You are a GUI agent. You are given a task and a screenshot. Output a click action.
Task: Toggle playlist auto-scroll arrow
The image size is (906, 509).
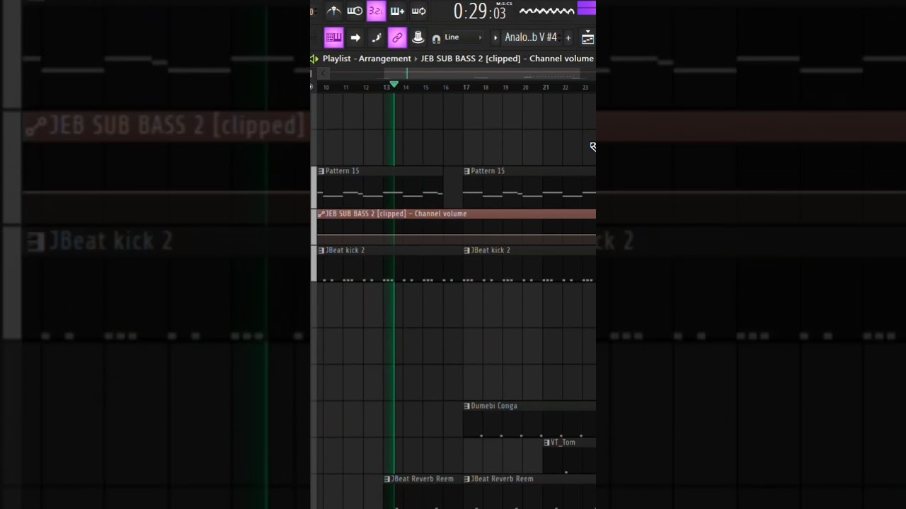coord(355,37)
